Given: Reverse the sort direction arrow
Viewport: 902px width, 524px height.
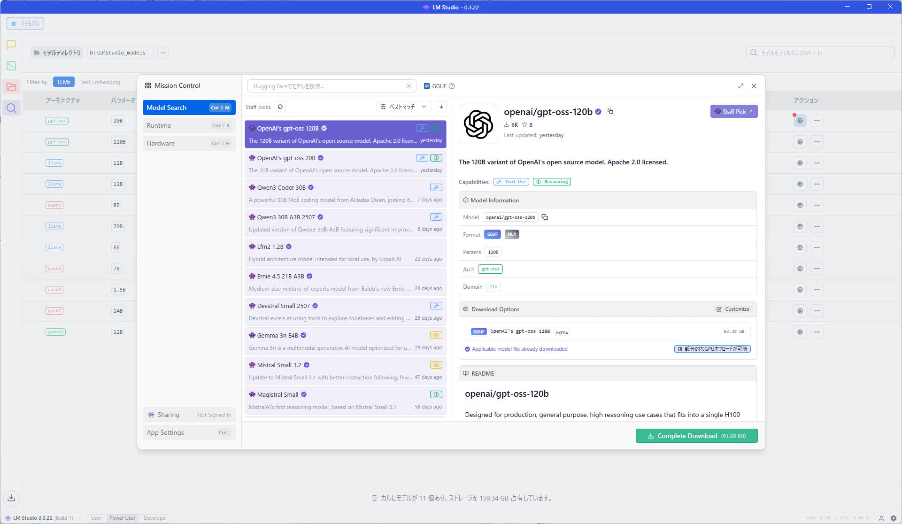Looking at the screenshot, I should [441, 107].
